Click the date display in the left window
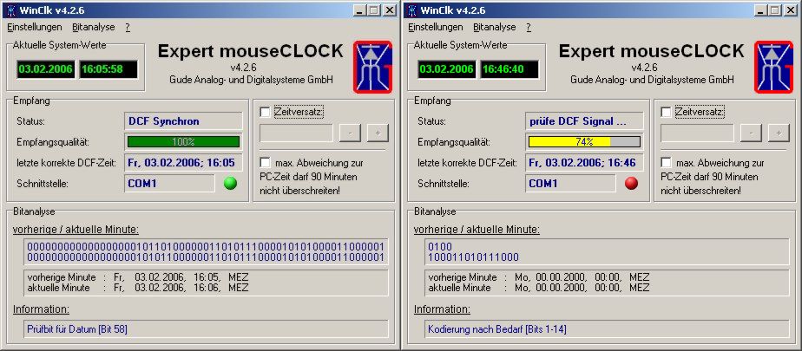This screenshot has height=351, width=802. [x=45, y=69]
